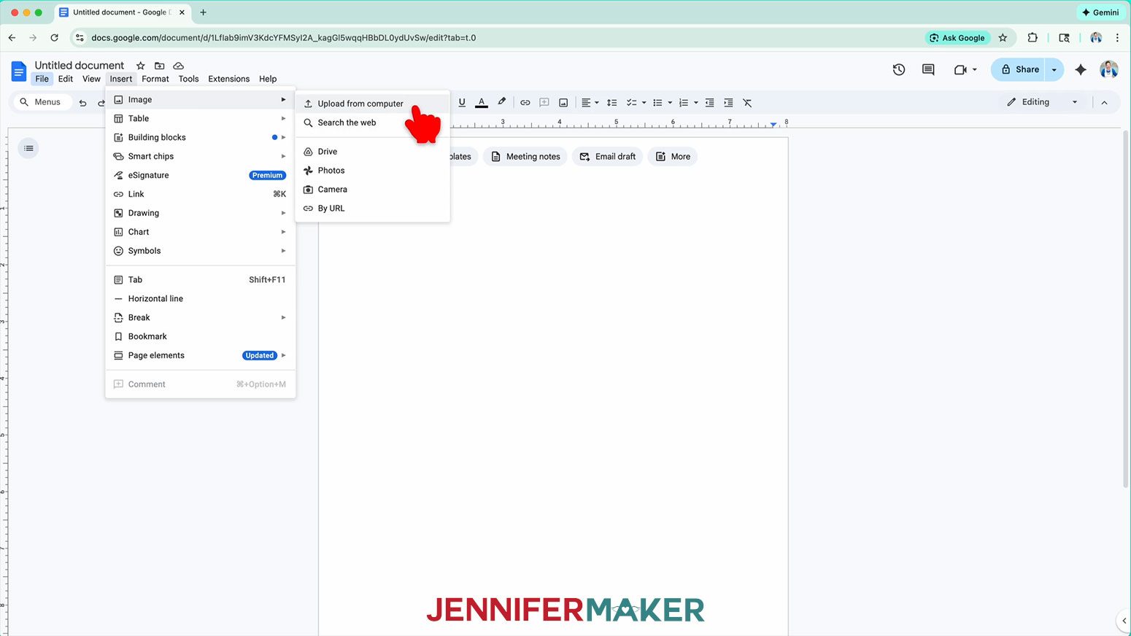Open the Editing mode dropdown
The width and height of the screenshot is (1131, 636).
(1042, 102)
